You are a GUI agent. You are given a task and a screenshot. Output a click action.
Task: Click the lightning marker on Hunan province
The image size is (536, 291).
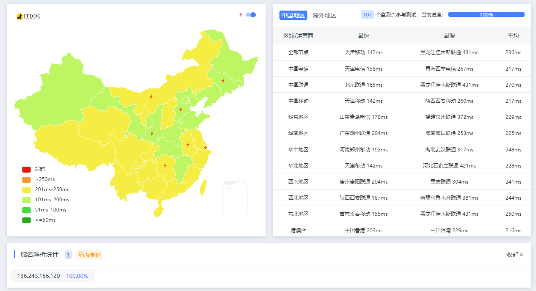point(165,165)
